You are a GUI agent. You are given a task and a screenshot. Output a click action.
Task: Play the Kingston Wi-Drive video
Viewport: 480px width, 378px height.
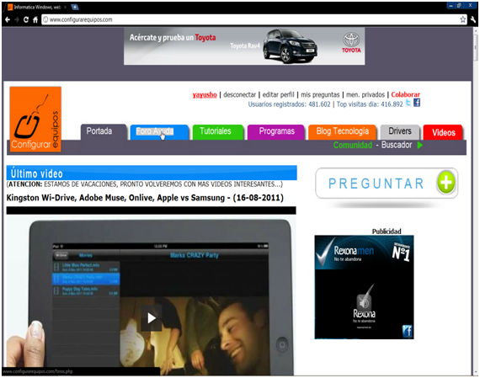click(x=152, y=318)
